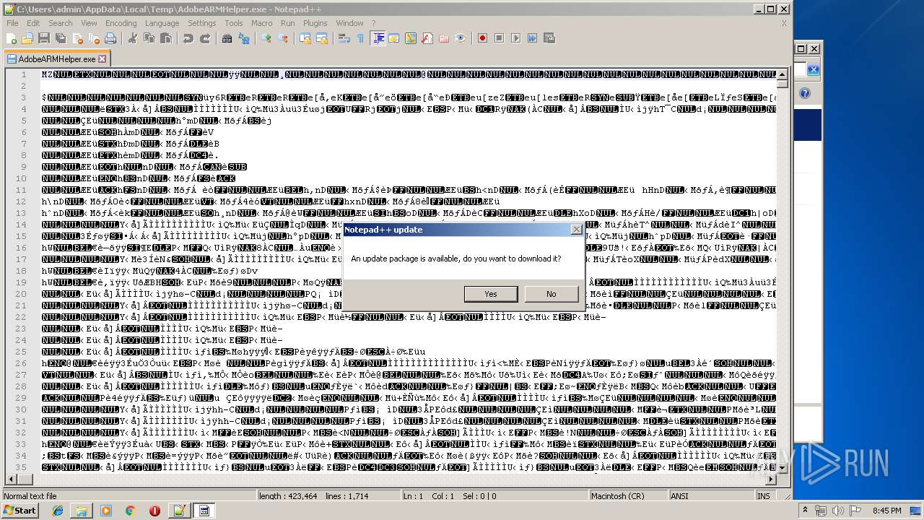The height and width of the screenshot is (520, 924).
Task: Save the current recorded macro icon
Action: tap(549, 38)
